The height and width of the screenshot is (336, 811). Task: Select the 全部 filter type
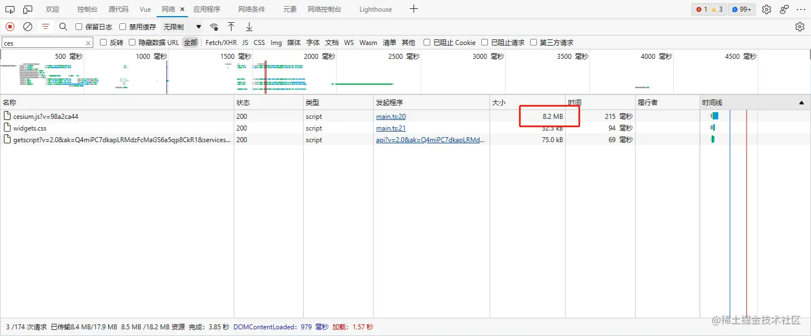[x=190, y=42]
